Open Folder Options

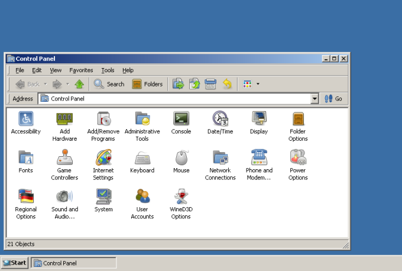(298, 127)
